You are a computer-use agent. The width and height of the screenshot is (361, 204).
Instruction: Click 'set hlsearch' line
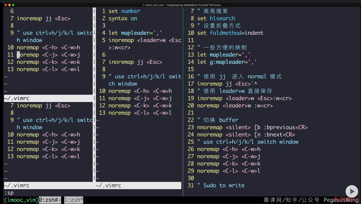coord(216,18)
